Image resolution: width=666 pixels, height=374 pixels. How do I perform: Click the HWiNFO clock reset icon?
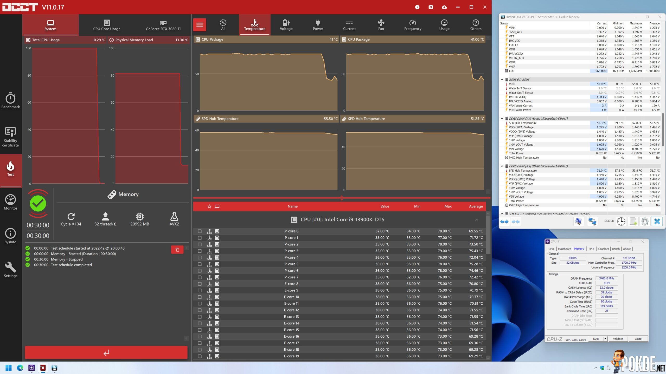621,221
